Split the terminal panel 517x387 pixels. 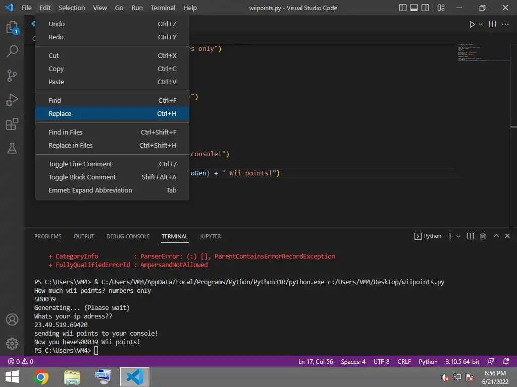[470, 236]
